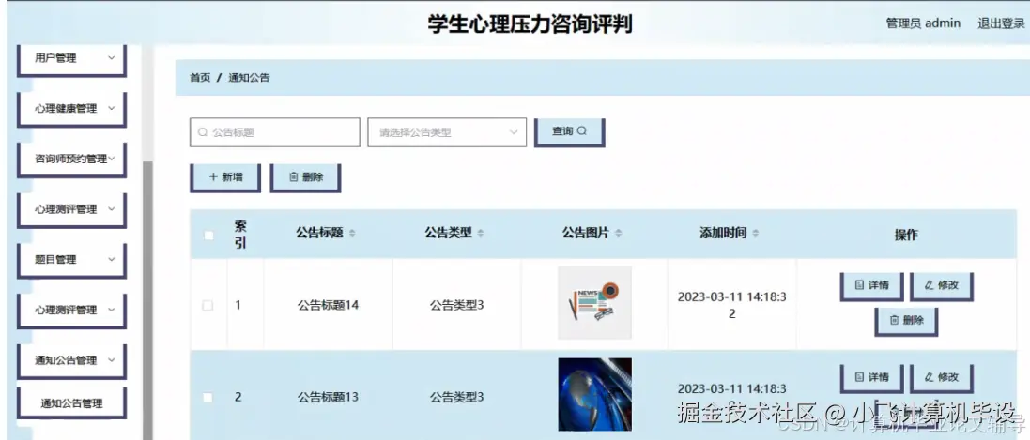
Task: Click the 通知公告 breadcrumb text
Action: coord(249,78)
